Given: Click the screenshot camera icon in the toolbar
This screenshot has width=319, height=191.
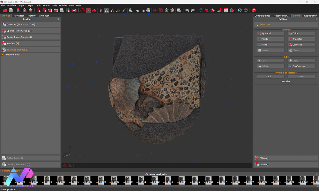Looking at the screenshot, I should coord(75,10).
